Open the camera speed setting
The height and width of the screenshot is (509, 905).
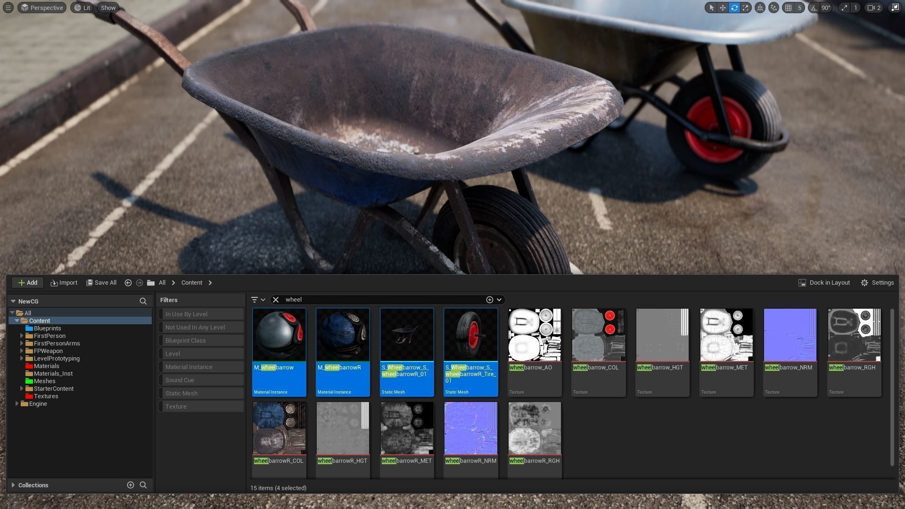coord(873,8)
